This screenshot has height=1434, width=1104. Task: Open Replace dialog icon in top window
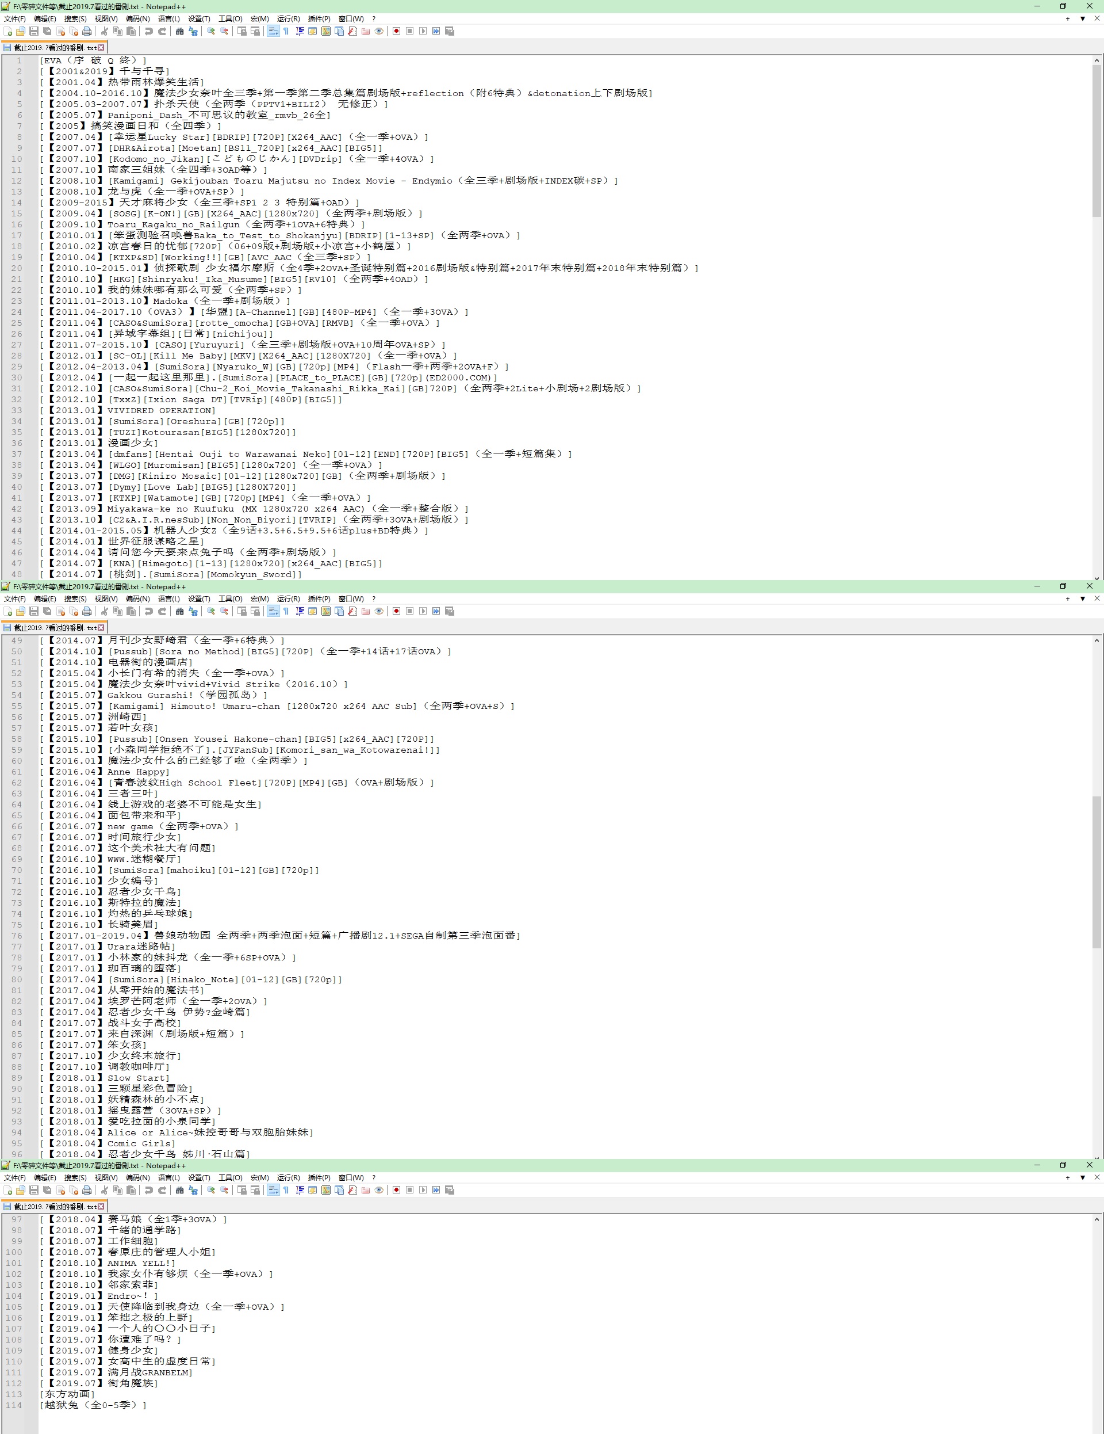pyautogui.click(x=193, y=31)
